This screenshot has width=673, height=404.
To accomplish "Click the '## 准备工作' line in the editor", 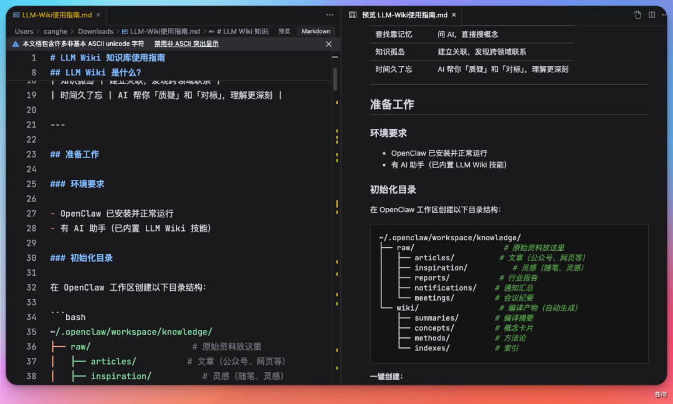I will coord(75,154).
